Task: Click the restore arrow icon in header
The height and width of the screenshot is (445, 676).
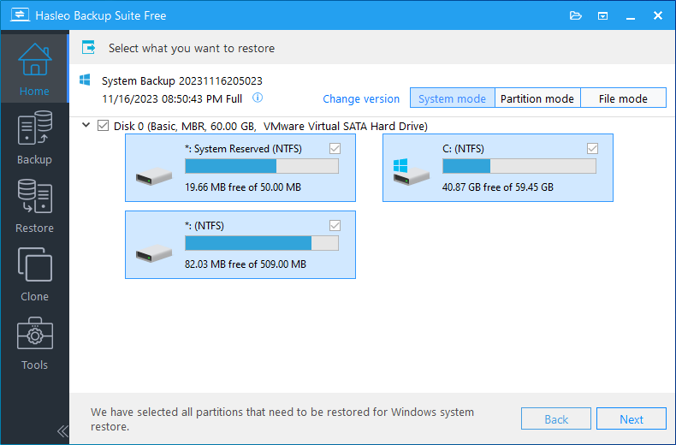Action: (x=88, y=47)
